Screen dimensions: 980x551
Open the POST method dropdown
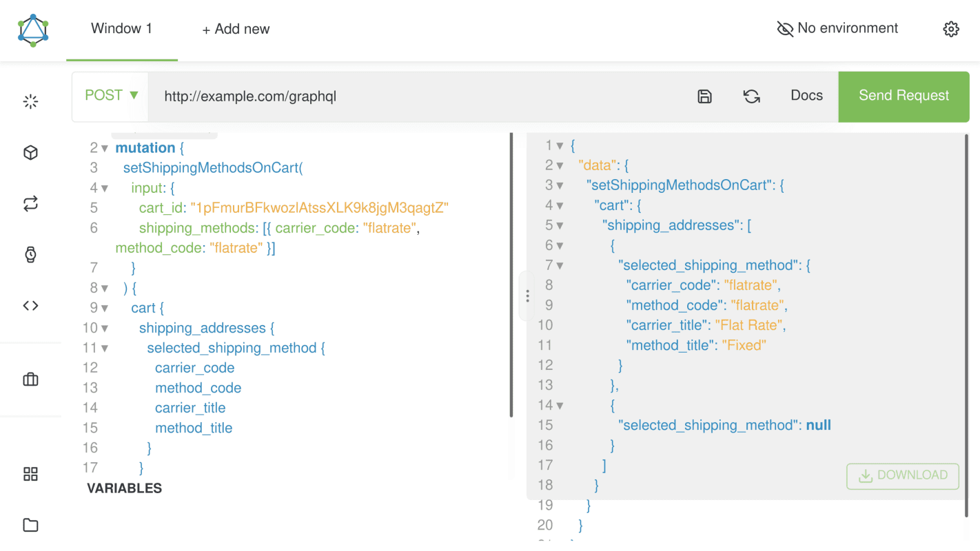coord(111,96)
